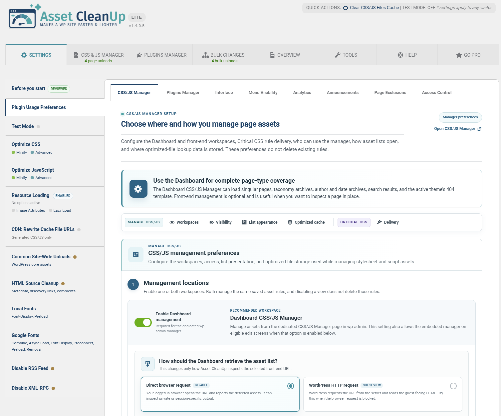
Task: Select the Direct browser request radio option
Action: click(x=291, y=386)
